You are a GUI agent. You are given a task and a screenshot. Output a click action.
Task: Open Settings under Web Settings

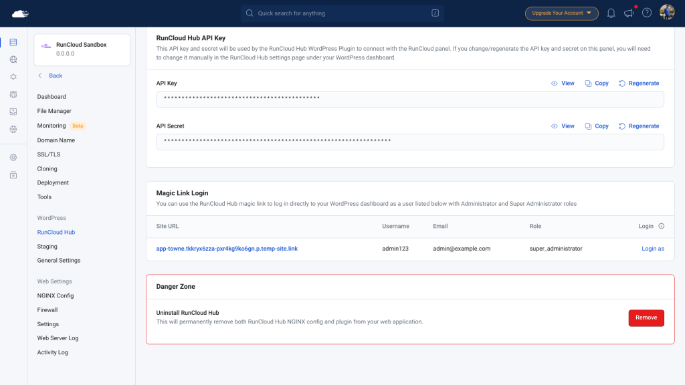click(48, 324)
